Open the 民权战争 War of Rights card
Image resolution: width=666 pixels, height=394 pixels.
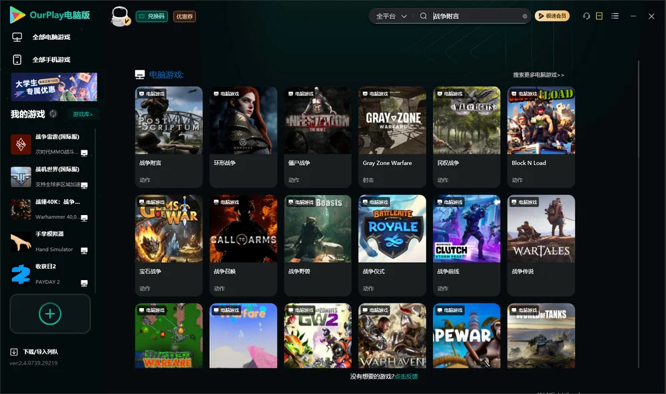point(466,136)
